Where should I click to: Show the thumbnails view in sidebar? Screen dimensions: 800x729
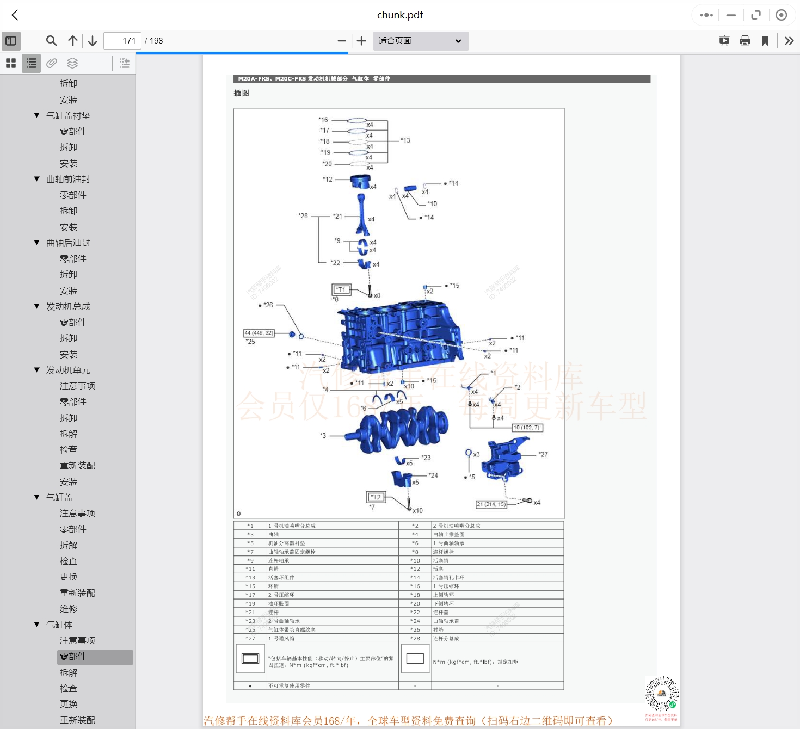11,63
